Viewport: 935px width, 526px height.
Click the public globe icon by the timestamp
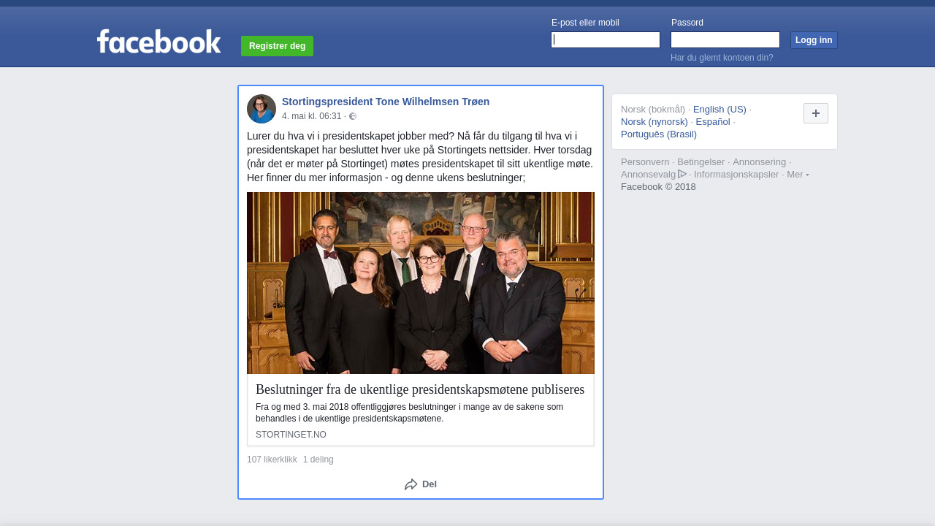(353, 116)
